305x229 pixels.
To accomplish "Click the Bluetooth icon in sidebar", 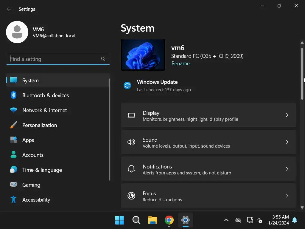I will pyautogui.click(x=13, y=95).
